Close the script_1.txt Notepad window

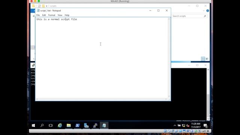coord(166,10)
